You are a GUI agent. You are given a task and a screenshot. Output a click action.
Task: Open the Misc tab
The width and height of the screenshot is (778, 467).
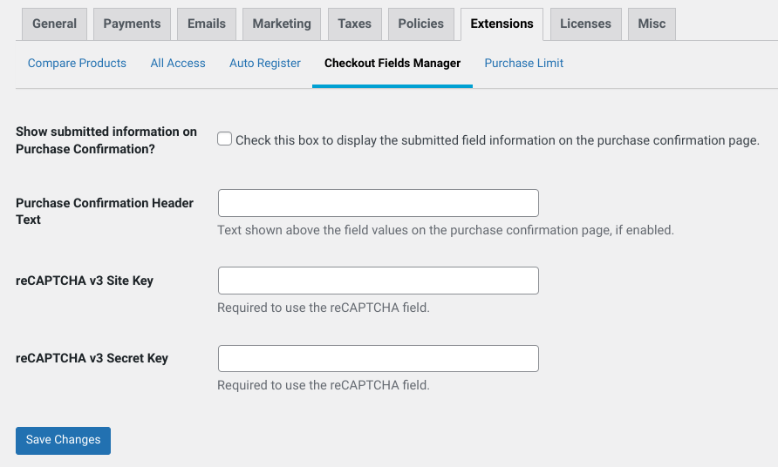point(652,24)
